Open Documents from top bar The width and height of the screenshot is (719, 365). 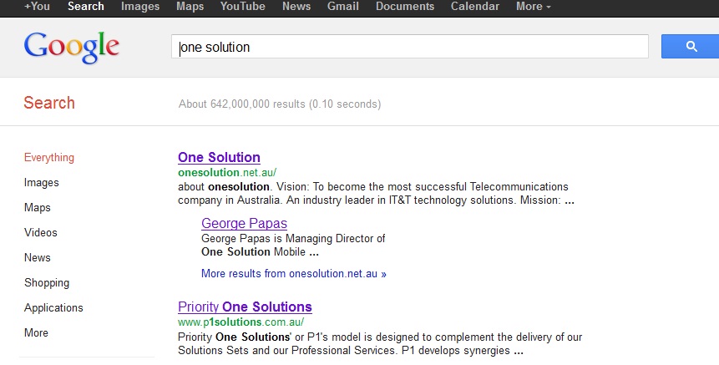pos(405,7)
